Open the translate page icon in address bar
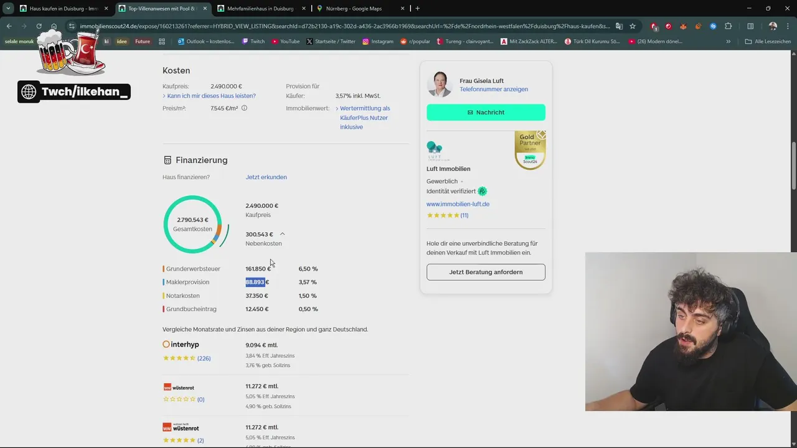This screenshot has height=448, width=797. pos(619,26)
